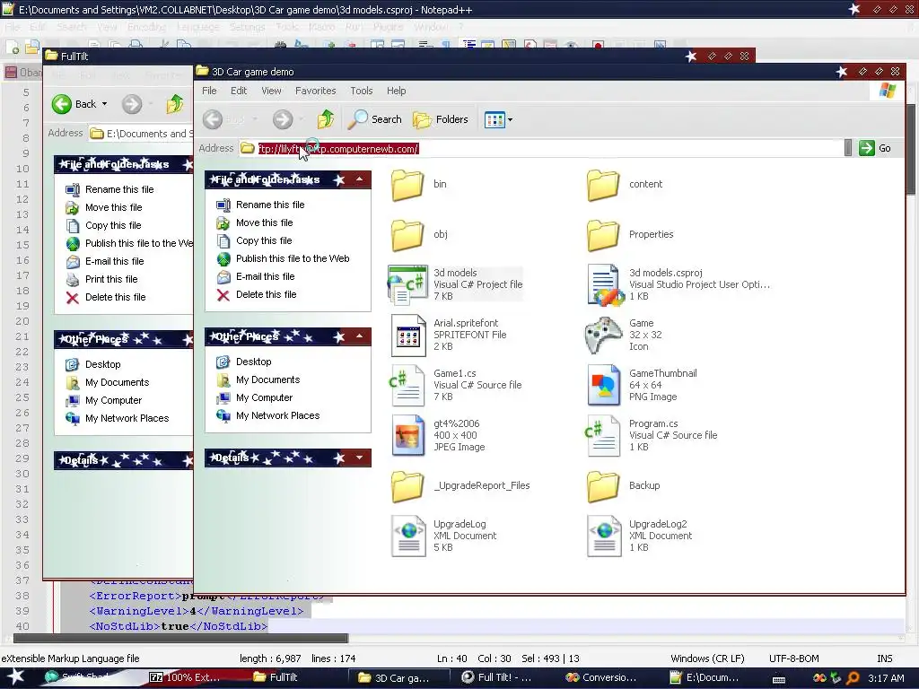The height and width of the screenshot is (689, 919).
Task: Select the Arial.spritefont file
Action: tap(449, 335)
